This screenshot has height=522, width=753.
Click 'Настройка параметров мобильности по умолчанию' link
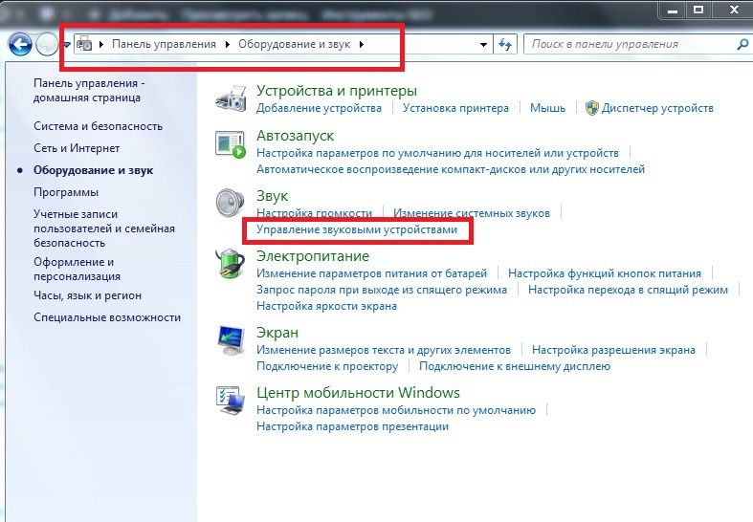point(396,410)
